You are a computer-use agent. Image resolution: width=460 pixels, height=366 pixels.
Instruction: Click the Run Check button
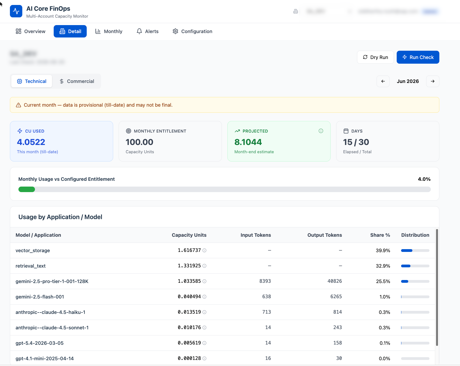point(418,57)
